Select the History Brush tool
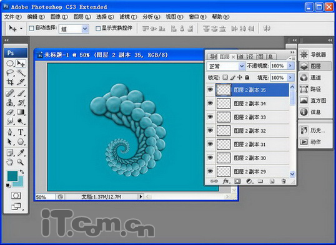 [21, 103]
